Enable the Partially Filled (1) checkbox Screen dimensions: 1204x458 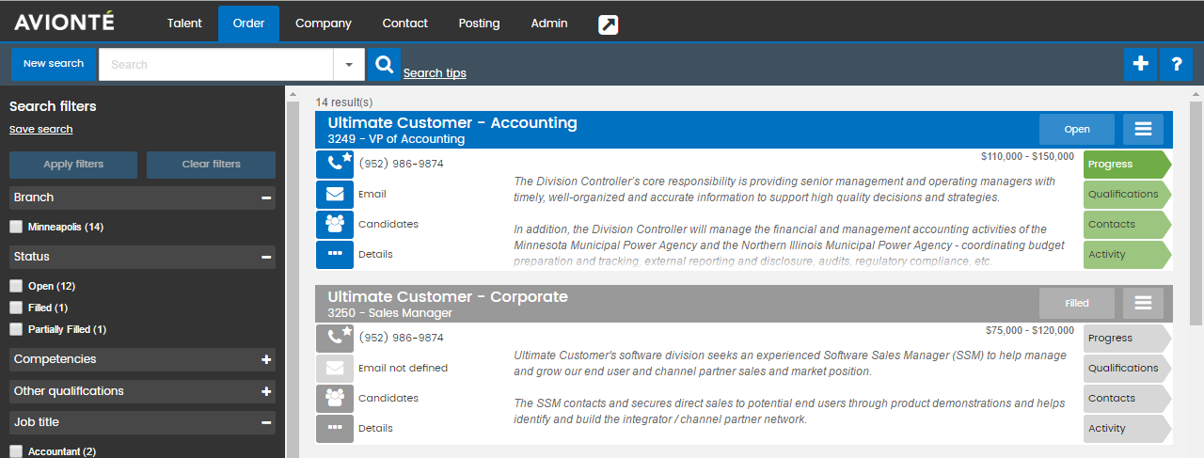[x=16, y=329]
